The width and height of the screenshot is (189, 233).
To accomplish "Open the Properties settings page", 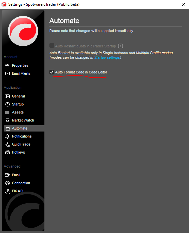I will [x=20, y=65].
